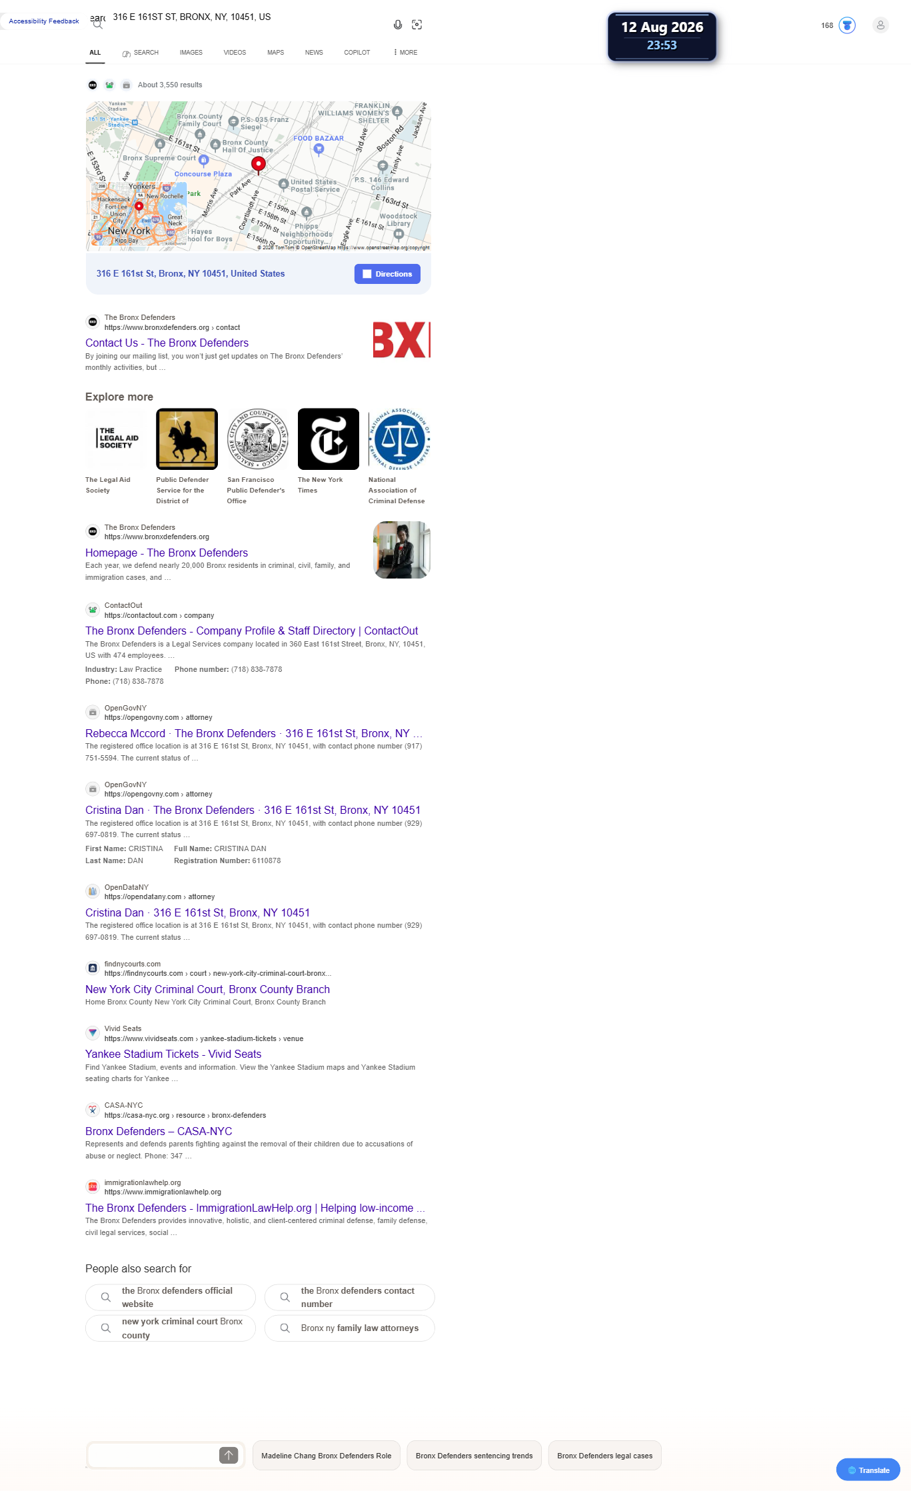
Task: Open the OpenDataNY Cristina Dan result
Action: pos(197,912)
